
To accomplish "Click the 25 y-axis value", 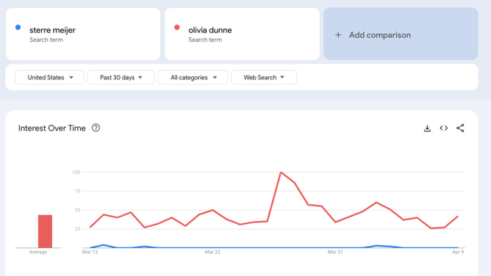I will pyautogui.click(x=78, y=229).
